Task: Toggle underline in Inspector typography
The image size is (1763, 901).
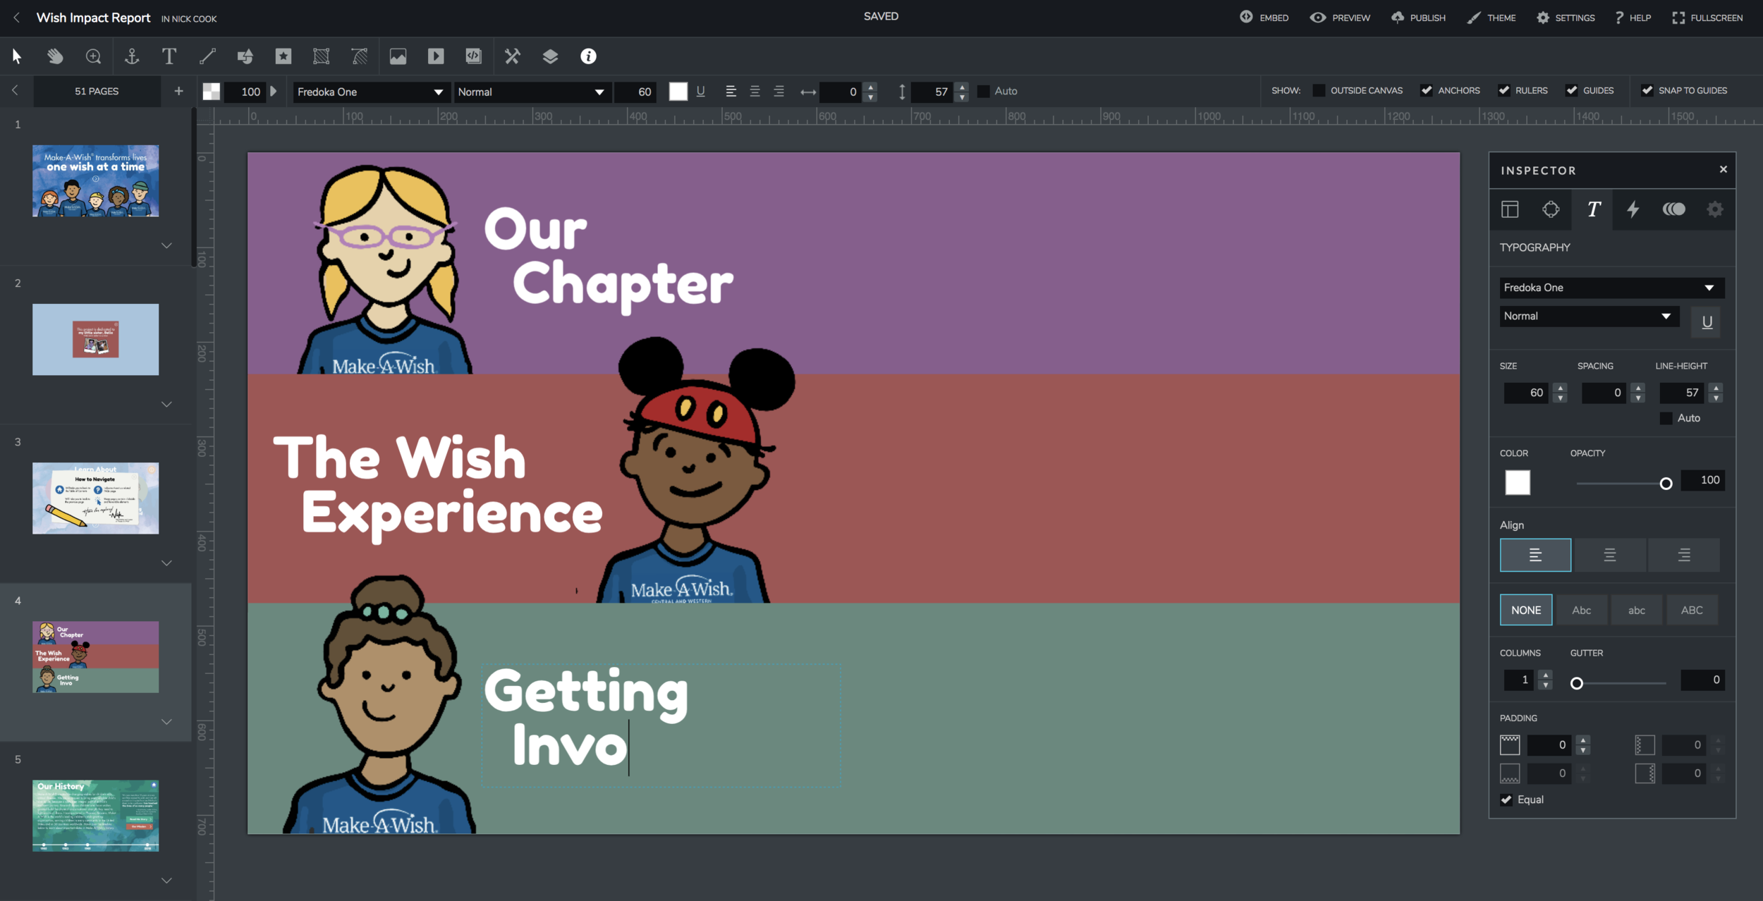Action: [x=1707, y=322]
